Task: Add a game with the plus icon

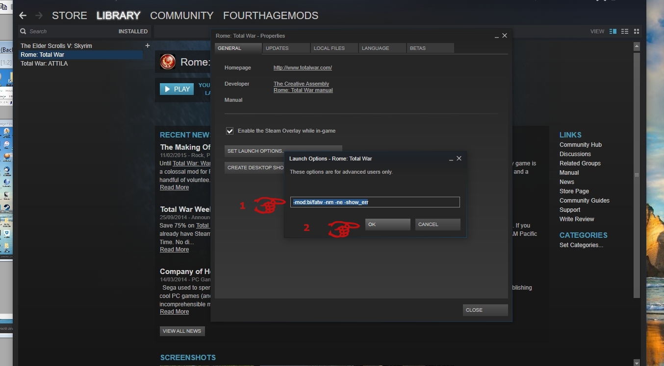Action: pyautogui.click(x=147, y=46)
